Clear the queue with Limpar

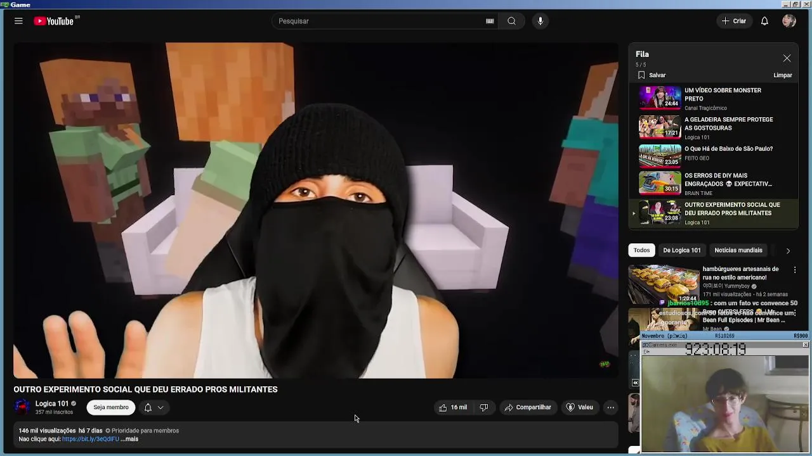click(782, 75)
